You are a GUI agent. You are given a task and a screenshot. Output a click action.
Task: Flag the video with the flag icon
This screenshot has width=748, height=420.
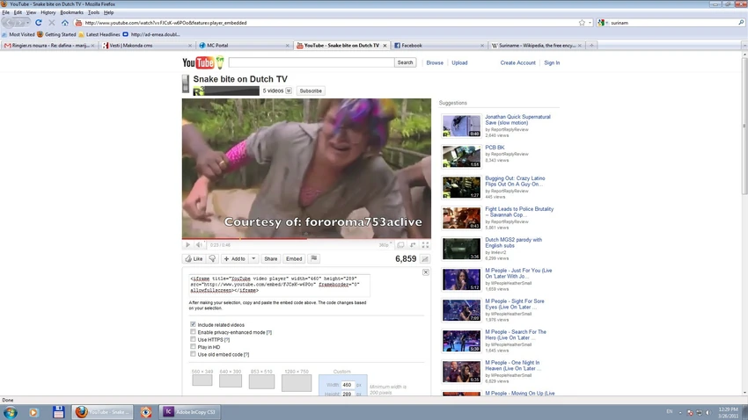pyautogui.click(x=314, y=259)
